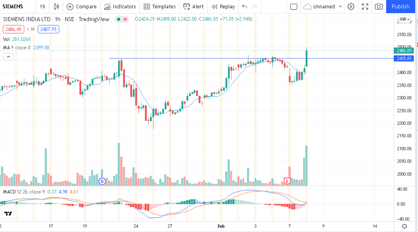Change the INR currency dropdown

tap(404, 19)
